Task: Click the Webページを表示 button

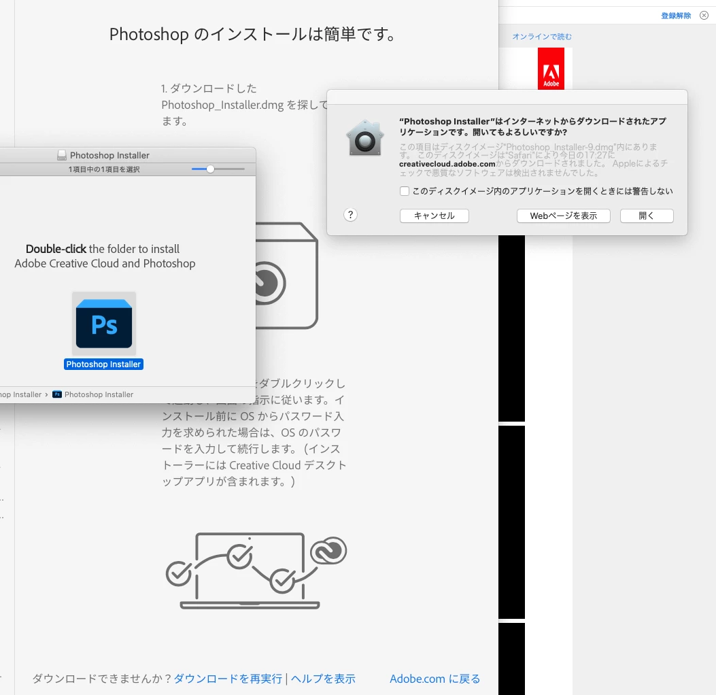Action: coord(564,216)
